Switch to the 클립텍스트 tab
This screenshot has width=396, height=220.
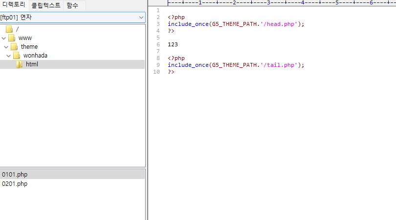pyautogui.click(x=46, y=5)
